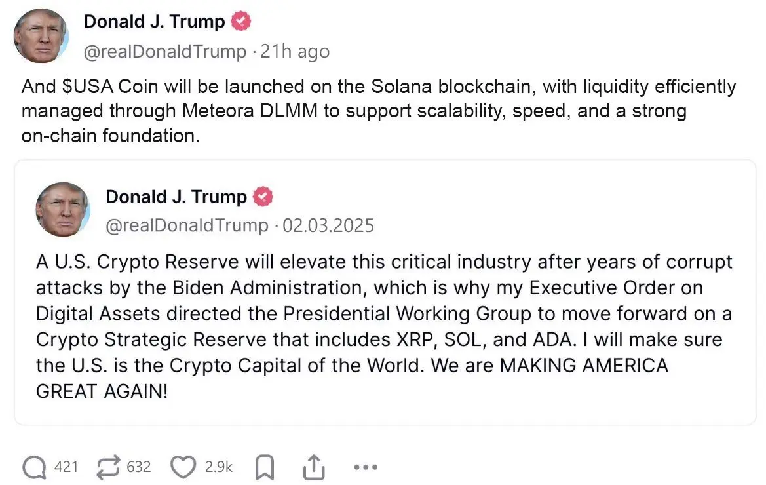Click the @realDonaldTrump handle in quoted post

coord(187,226)
